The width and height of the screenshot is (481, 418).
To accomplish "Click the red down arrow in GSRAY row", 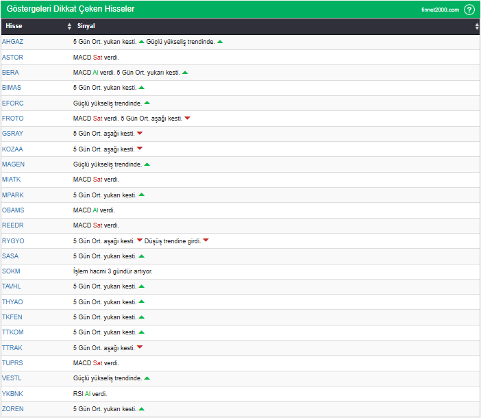I will coord(140,133).
